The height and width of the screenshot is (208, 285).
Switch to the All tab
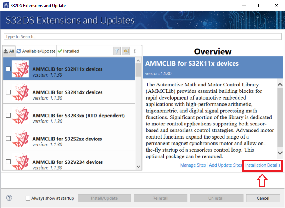coord(9,51)
